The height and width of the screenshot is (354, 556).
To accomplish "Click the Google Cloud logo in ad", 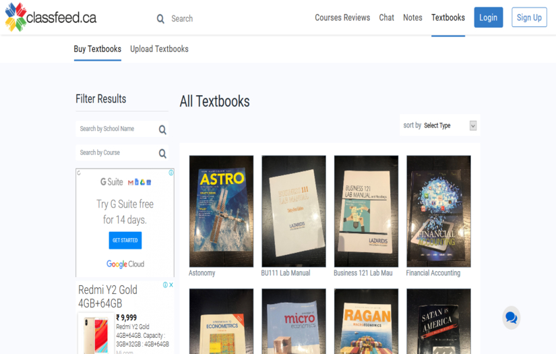I will click(x=125, y=264).
